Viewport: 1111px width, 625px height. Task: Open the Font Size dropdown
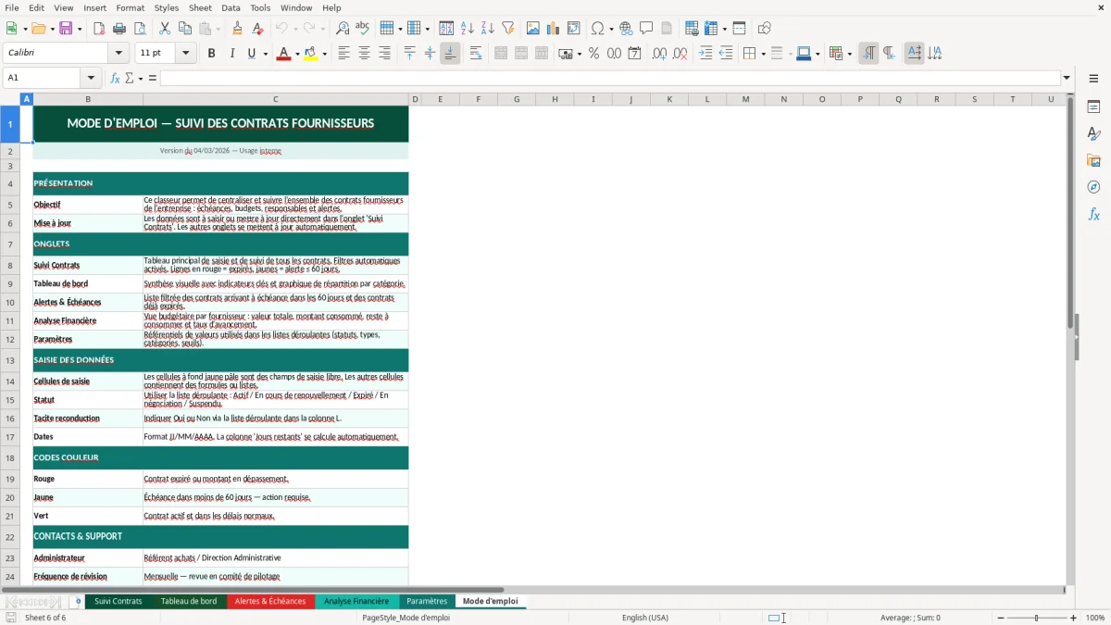(x=186, y=54)
